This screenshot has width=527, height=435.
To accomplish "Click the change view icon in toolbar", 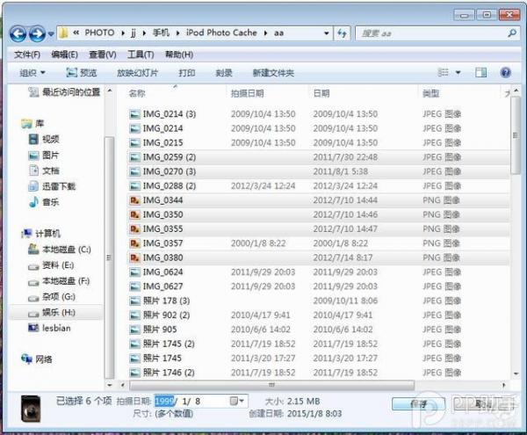I will click(441, 73).
